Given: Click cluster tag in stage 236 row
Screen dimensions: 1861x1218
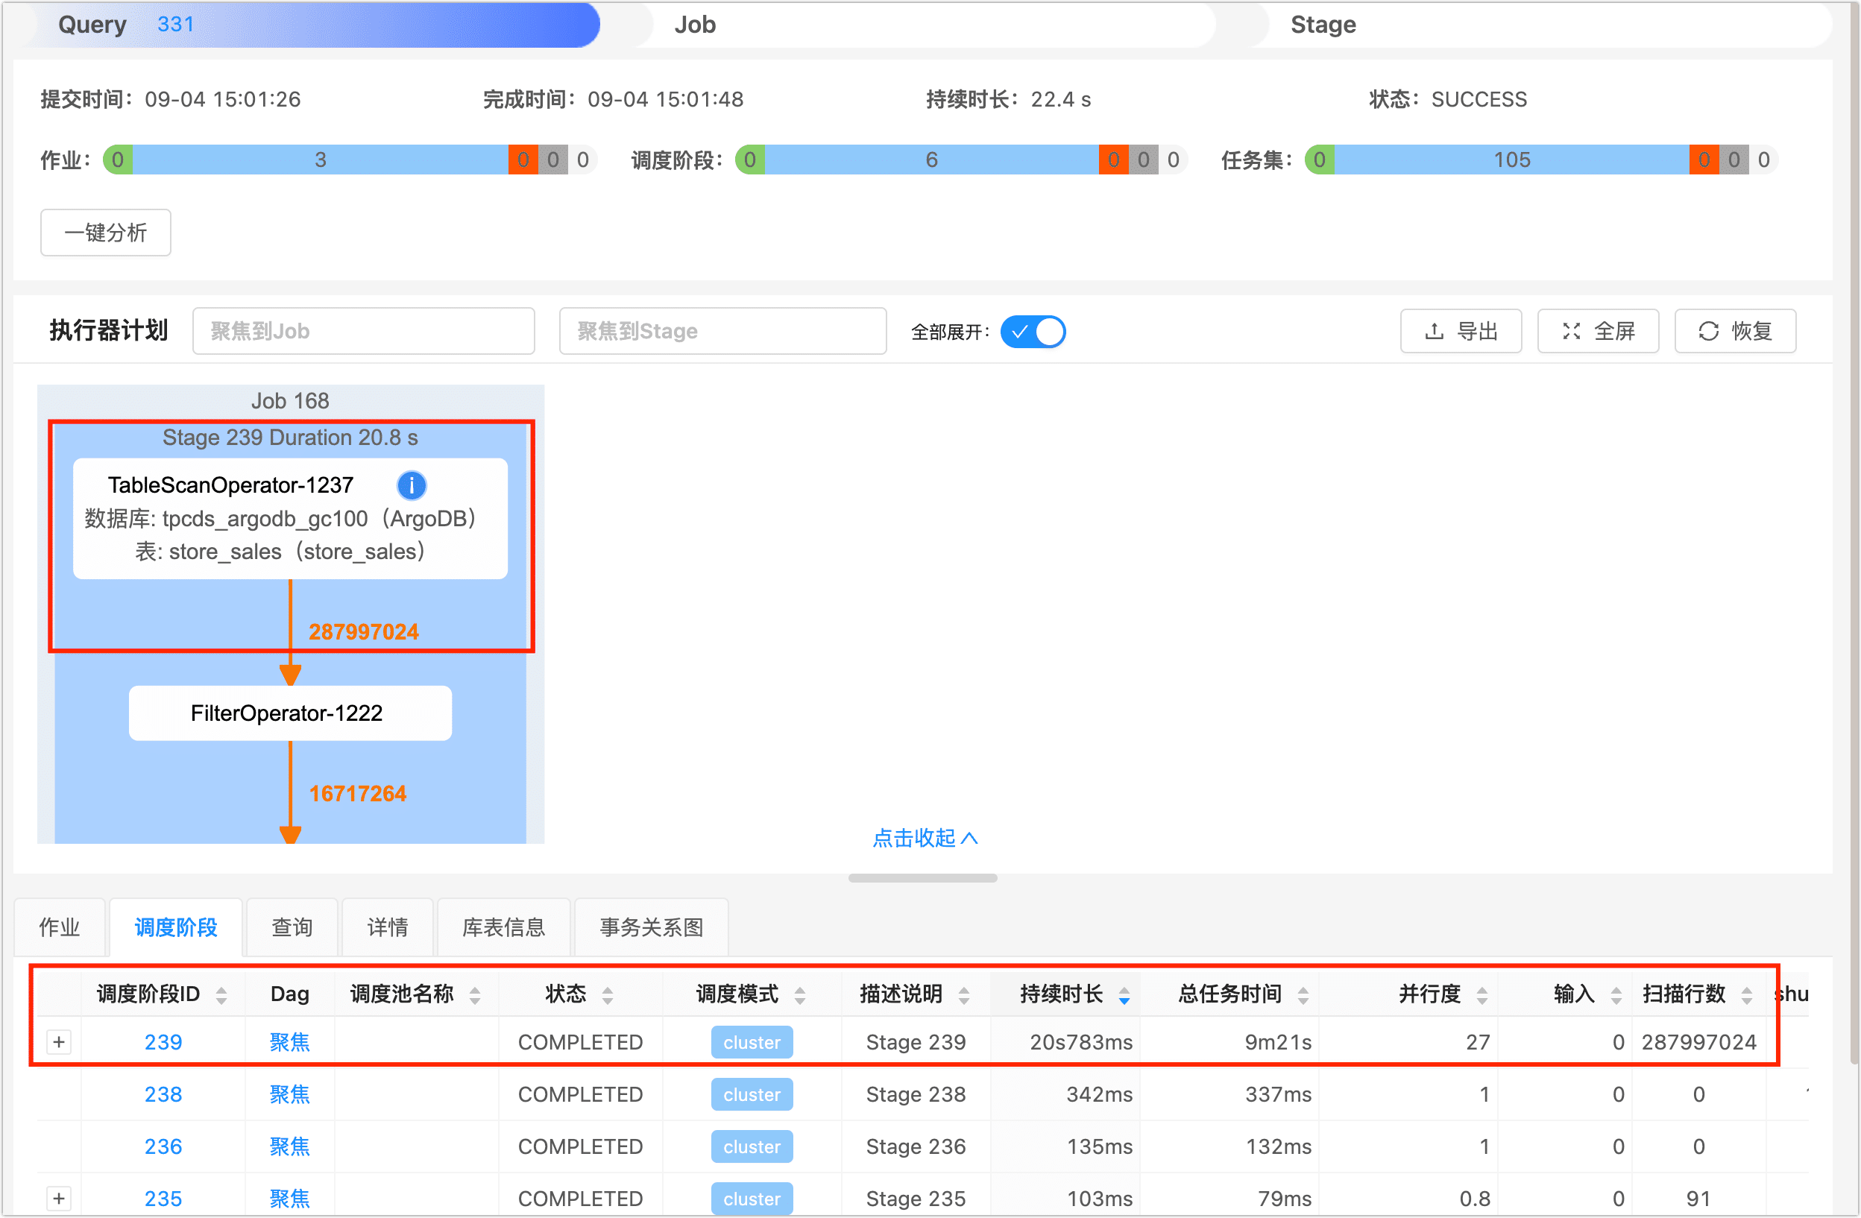Looking at the screenshot, I should click(752, 1147).
